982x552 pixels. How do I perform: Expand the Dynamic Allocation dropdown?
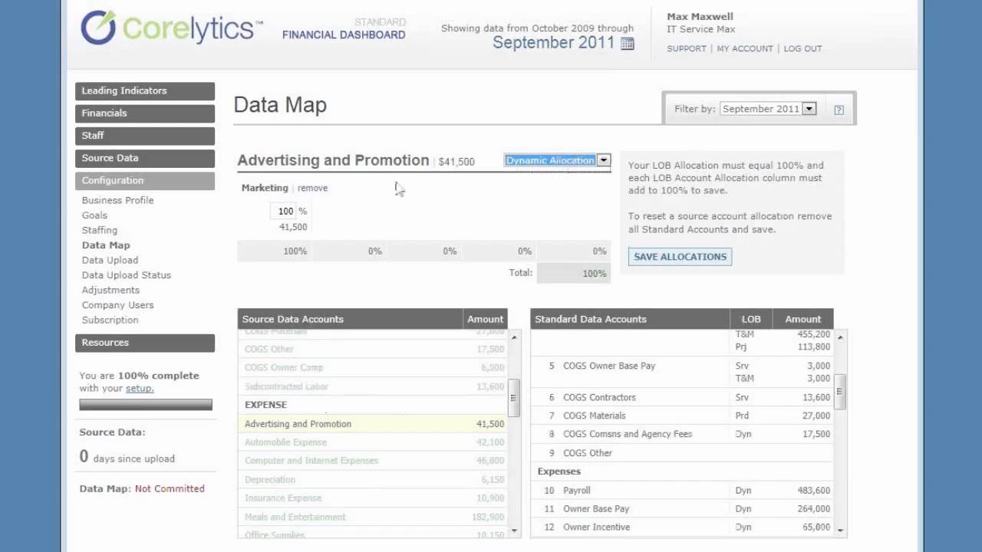click(604, 160)
